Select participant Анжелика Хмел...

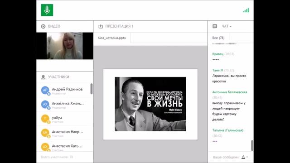[x=63, y=105]
